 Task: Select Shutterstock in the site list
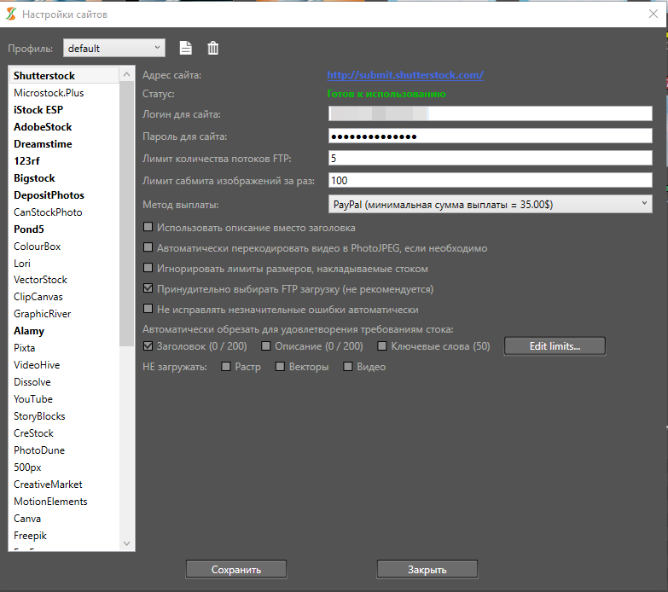coord(64,75)
